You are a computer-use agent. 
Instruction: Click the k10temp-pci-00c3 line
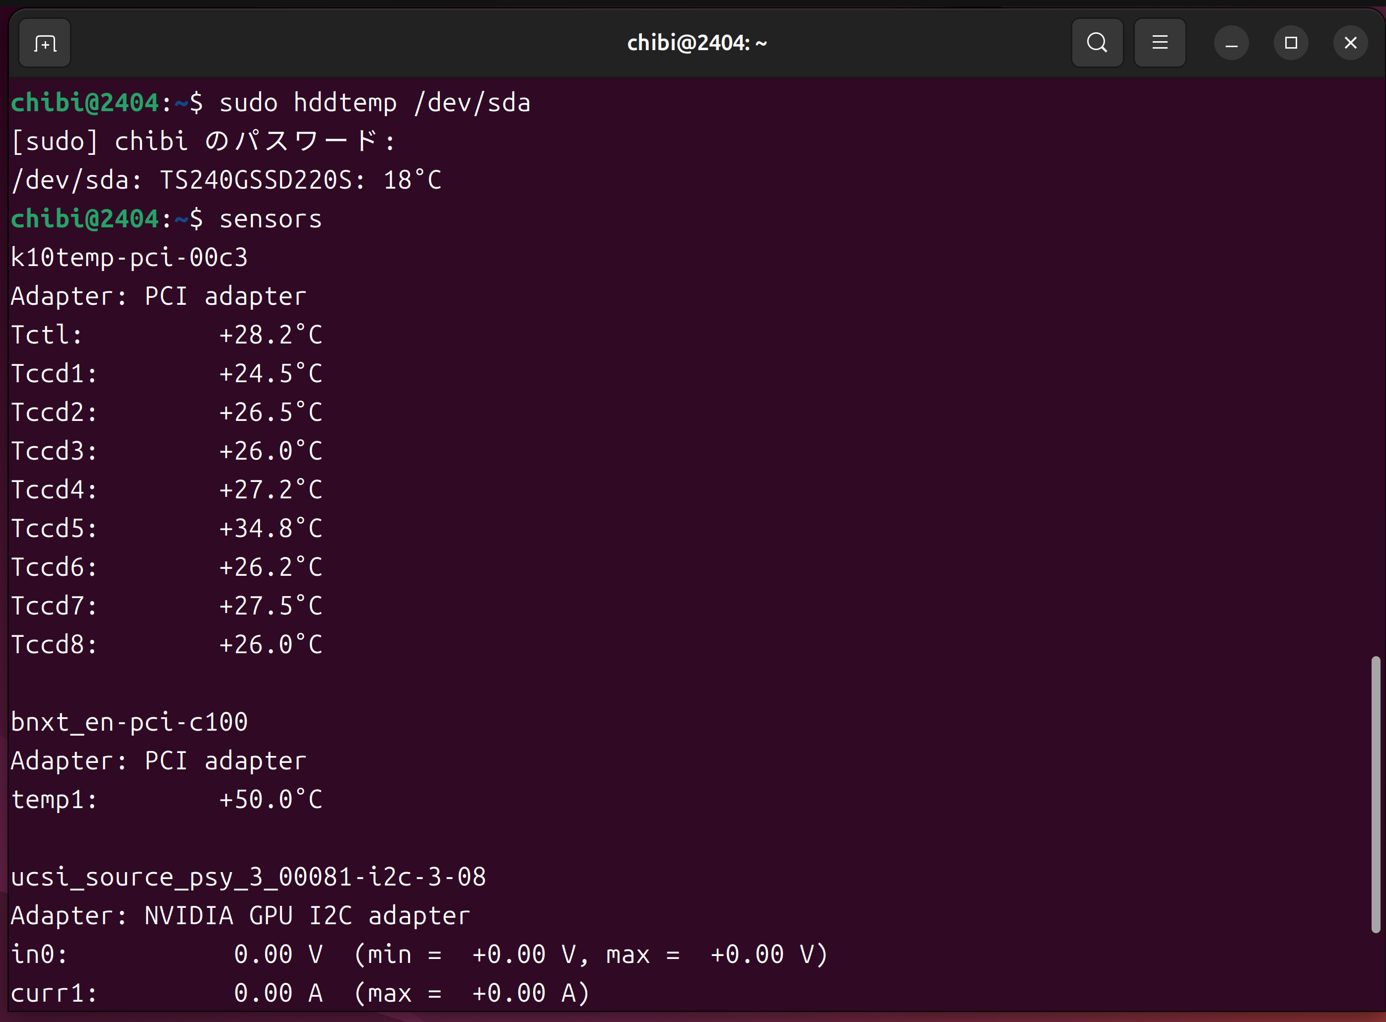tap(130, 258)
